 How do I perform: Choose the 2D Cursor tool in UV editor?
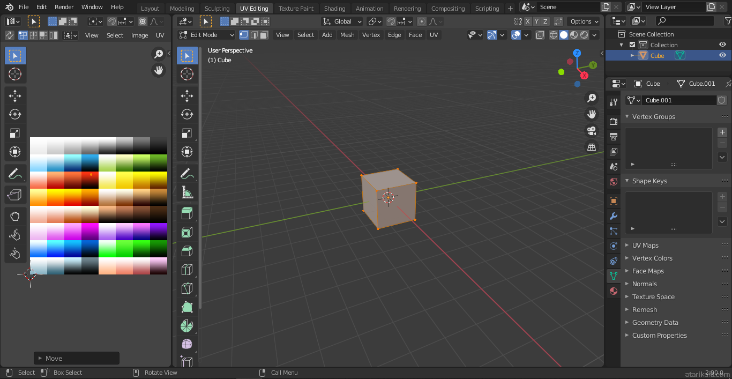click(15, 74)
